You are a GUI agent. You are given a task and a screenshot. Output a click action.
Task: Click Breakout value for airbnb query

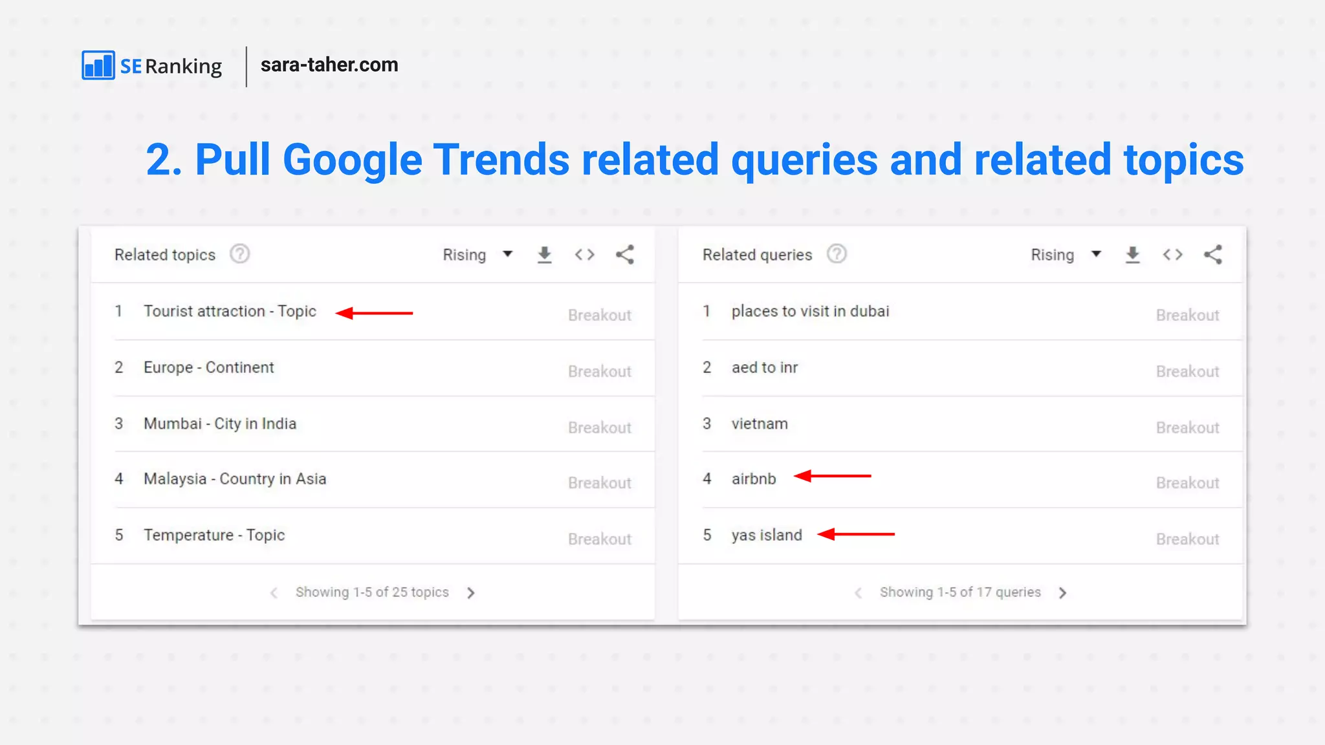pyautogui.click(x=1188, y=483)
